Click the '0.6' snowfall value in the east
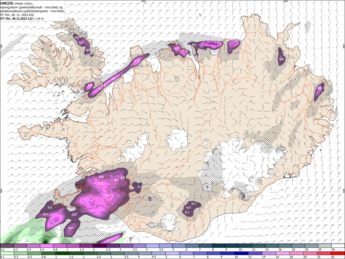The height and width of the screenshot is (259, 345). [x=320, y=88]
